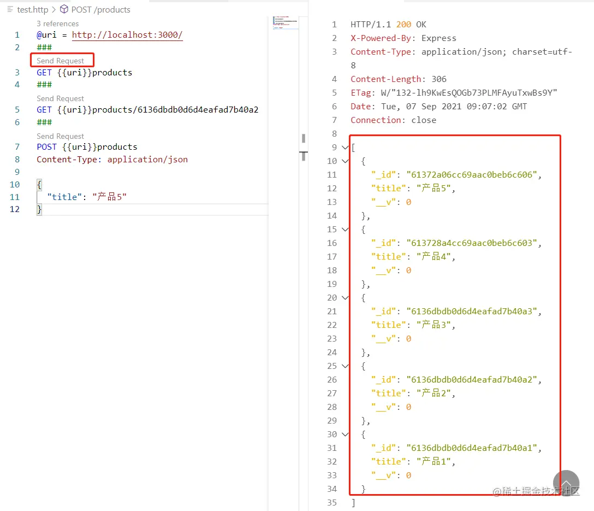Click the cube symbol icon in breadcrumb
This screenshot has height=511, width=594.
coord(64,9)
